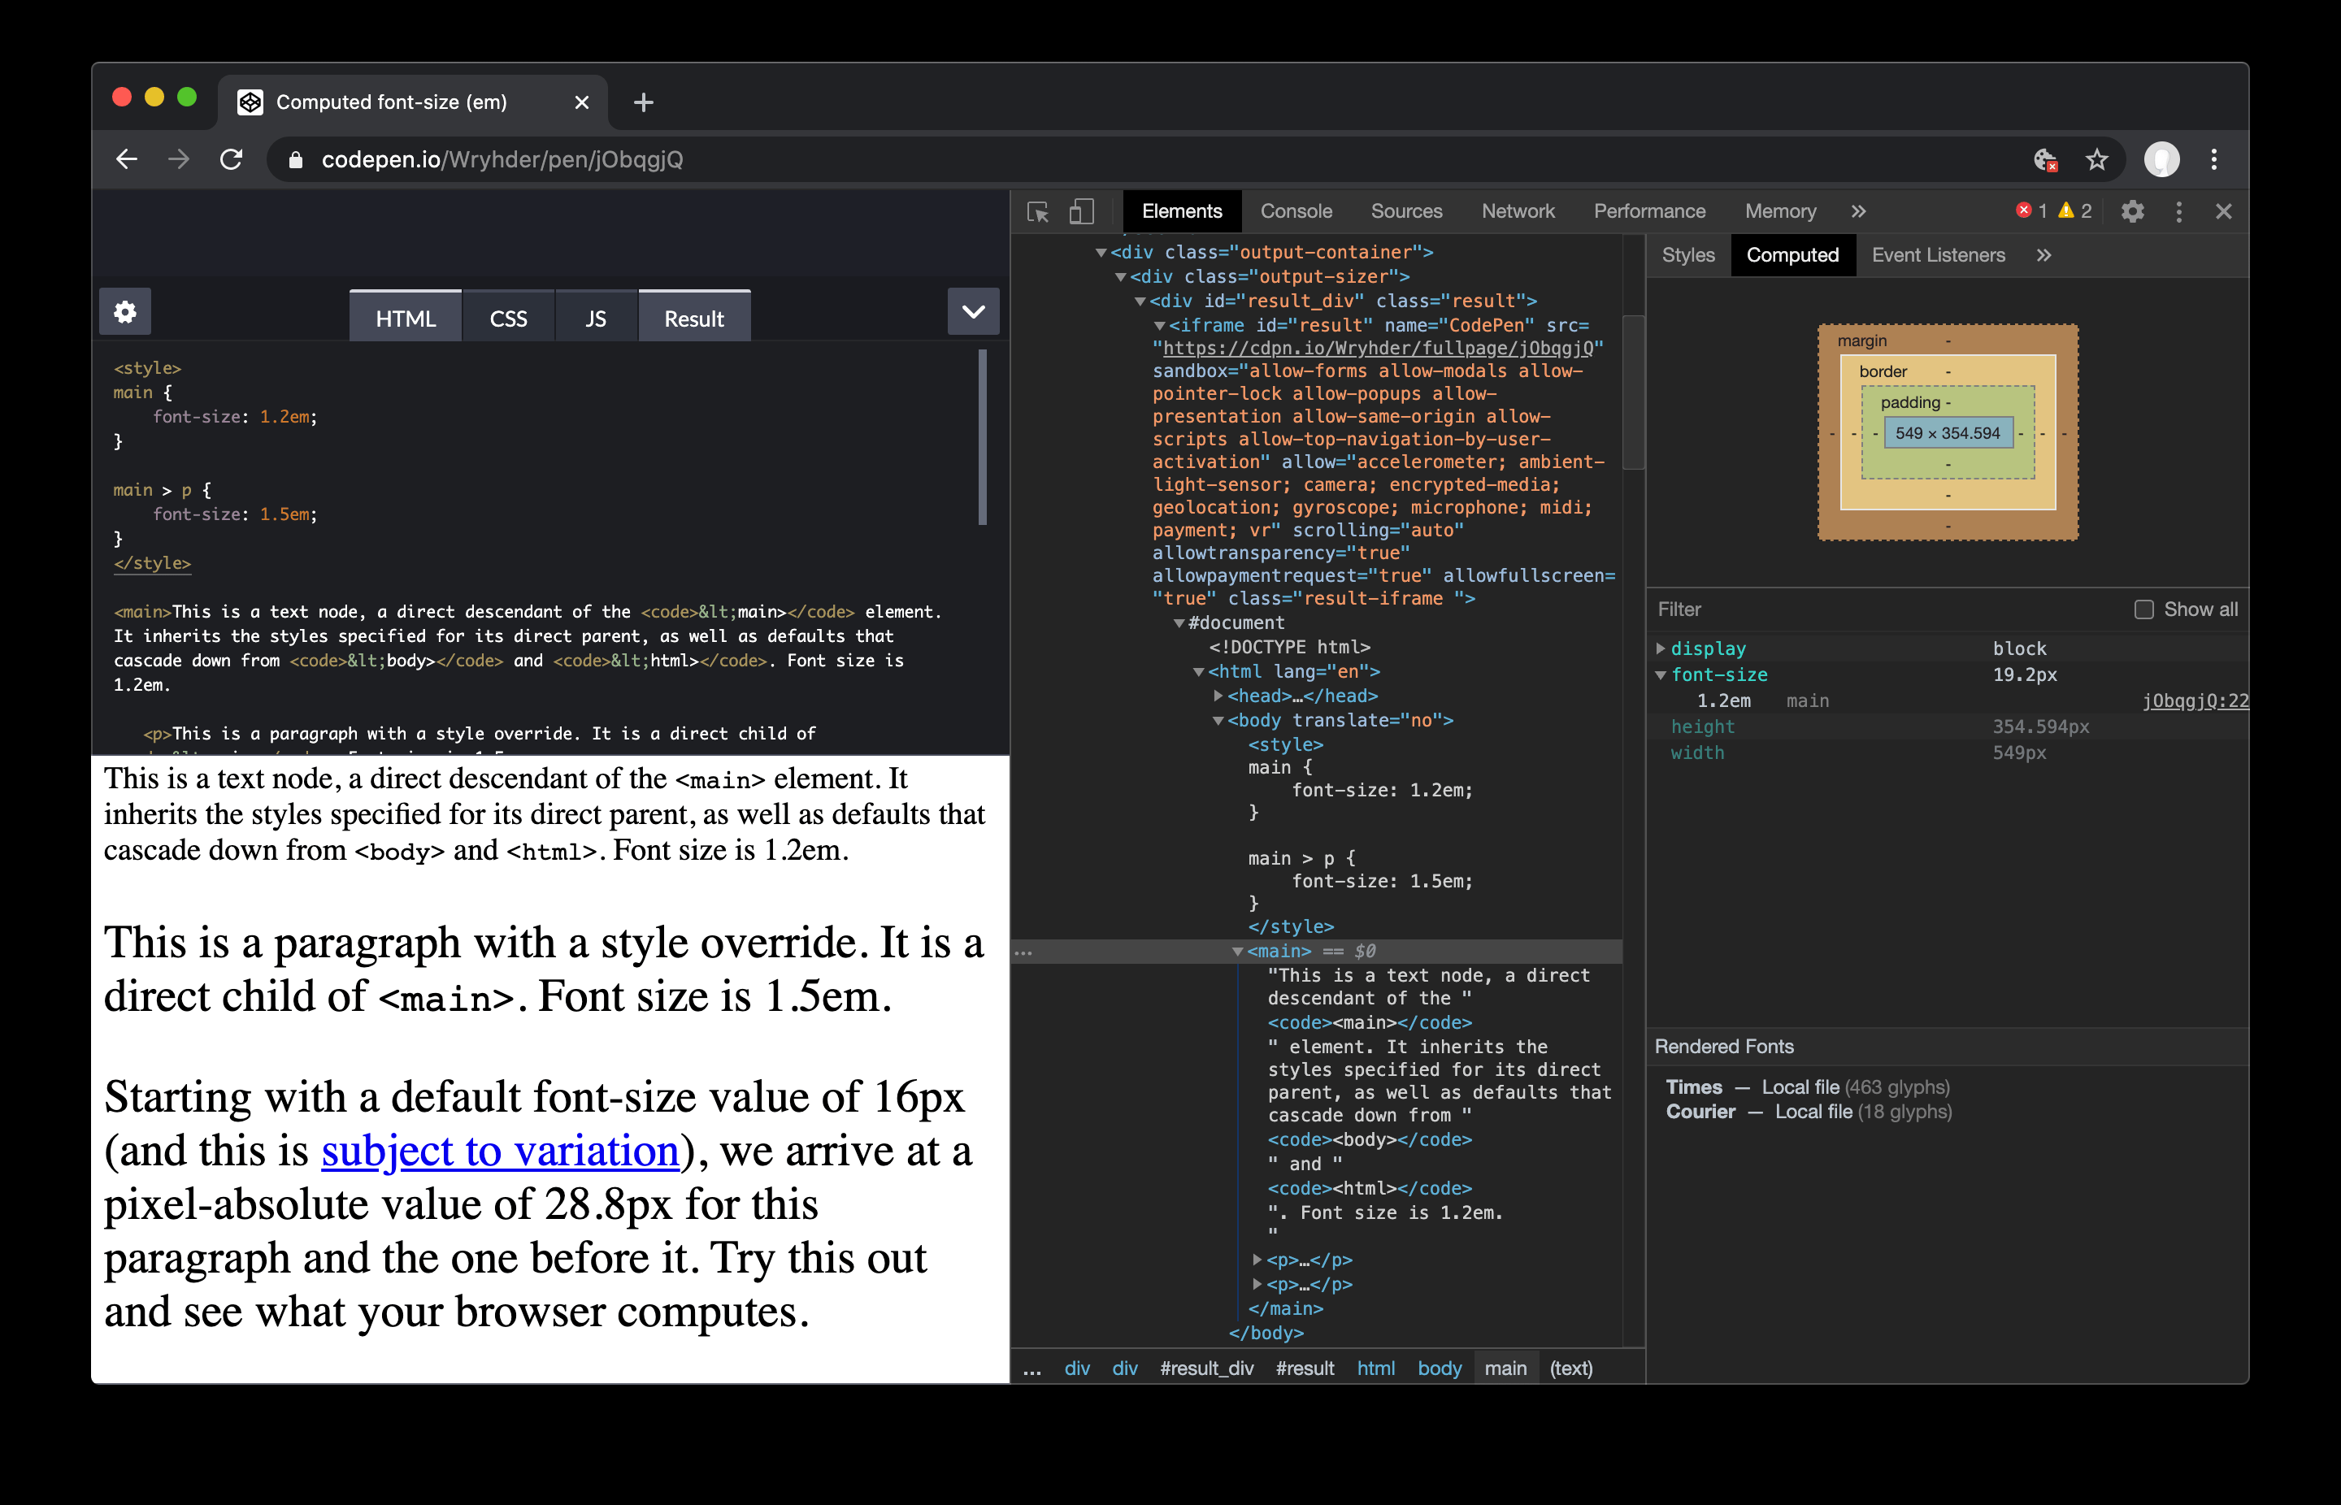Expand the head element node
Screen dimensions: 2341x1505
tap(1218, 696)
